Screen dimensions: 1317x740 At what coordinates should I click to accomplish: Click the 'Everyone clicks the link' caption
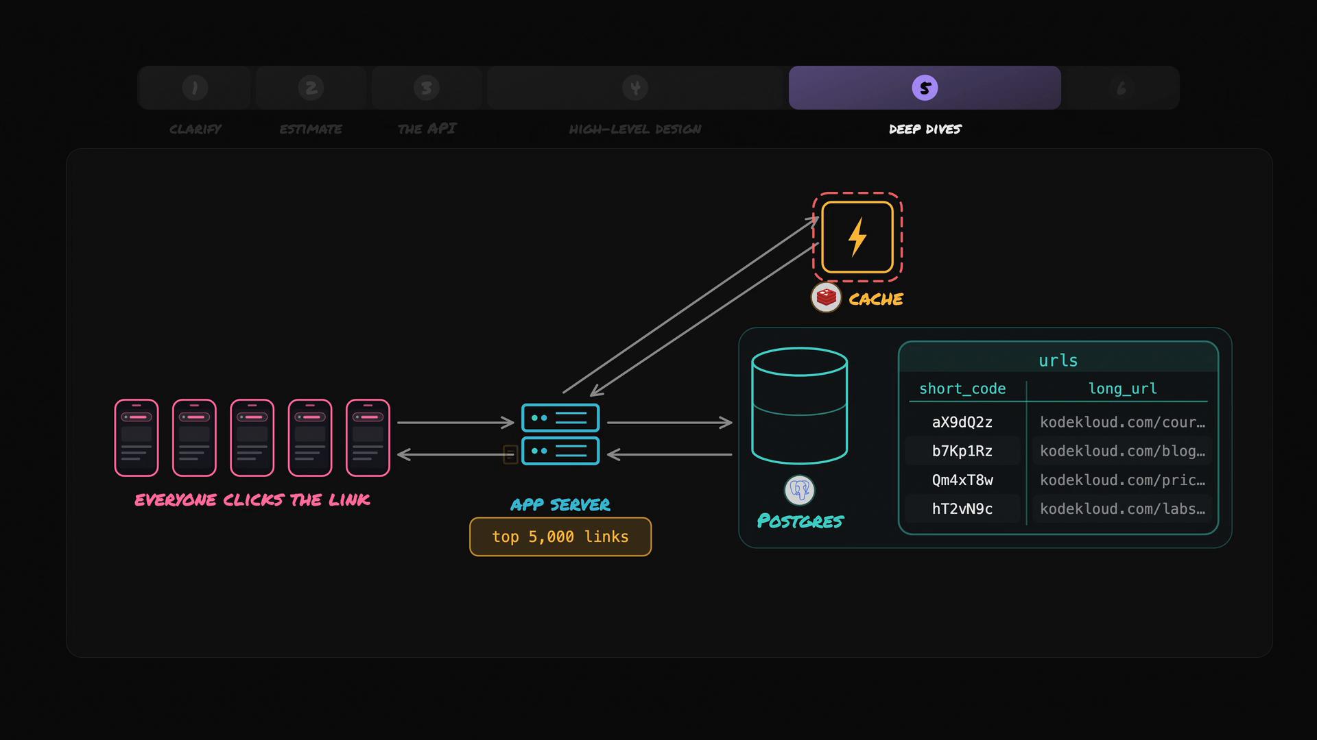(x=252, y=500)
